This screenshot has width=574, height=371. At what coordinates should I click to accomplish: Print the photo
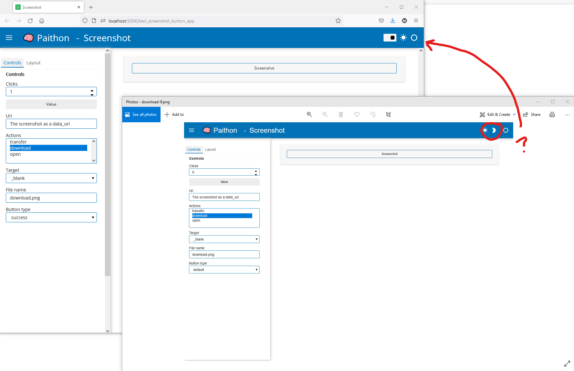click(552, 115)
